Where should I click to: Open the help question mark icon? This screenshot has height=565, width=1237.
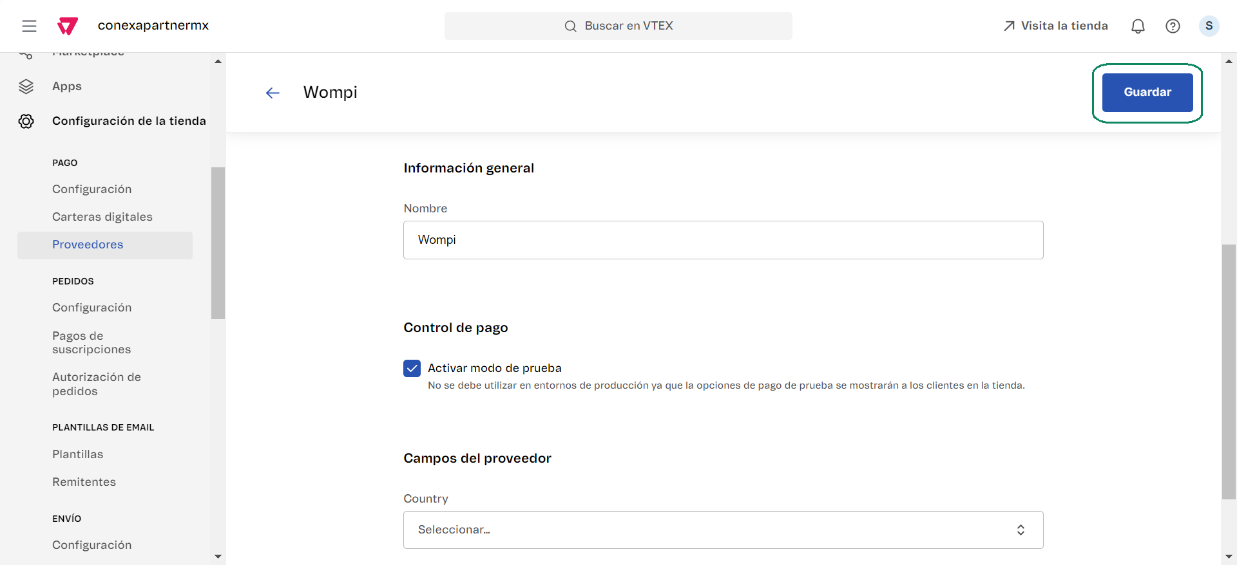pyautogui.click(x=1173, y=26)
